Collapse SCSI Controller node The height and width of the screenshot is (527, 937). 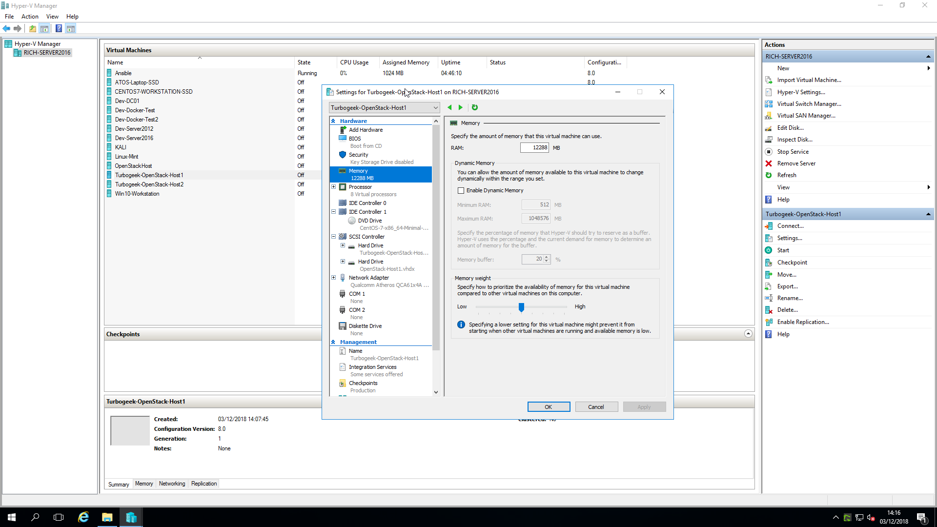(x=334, y=237)
